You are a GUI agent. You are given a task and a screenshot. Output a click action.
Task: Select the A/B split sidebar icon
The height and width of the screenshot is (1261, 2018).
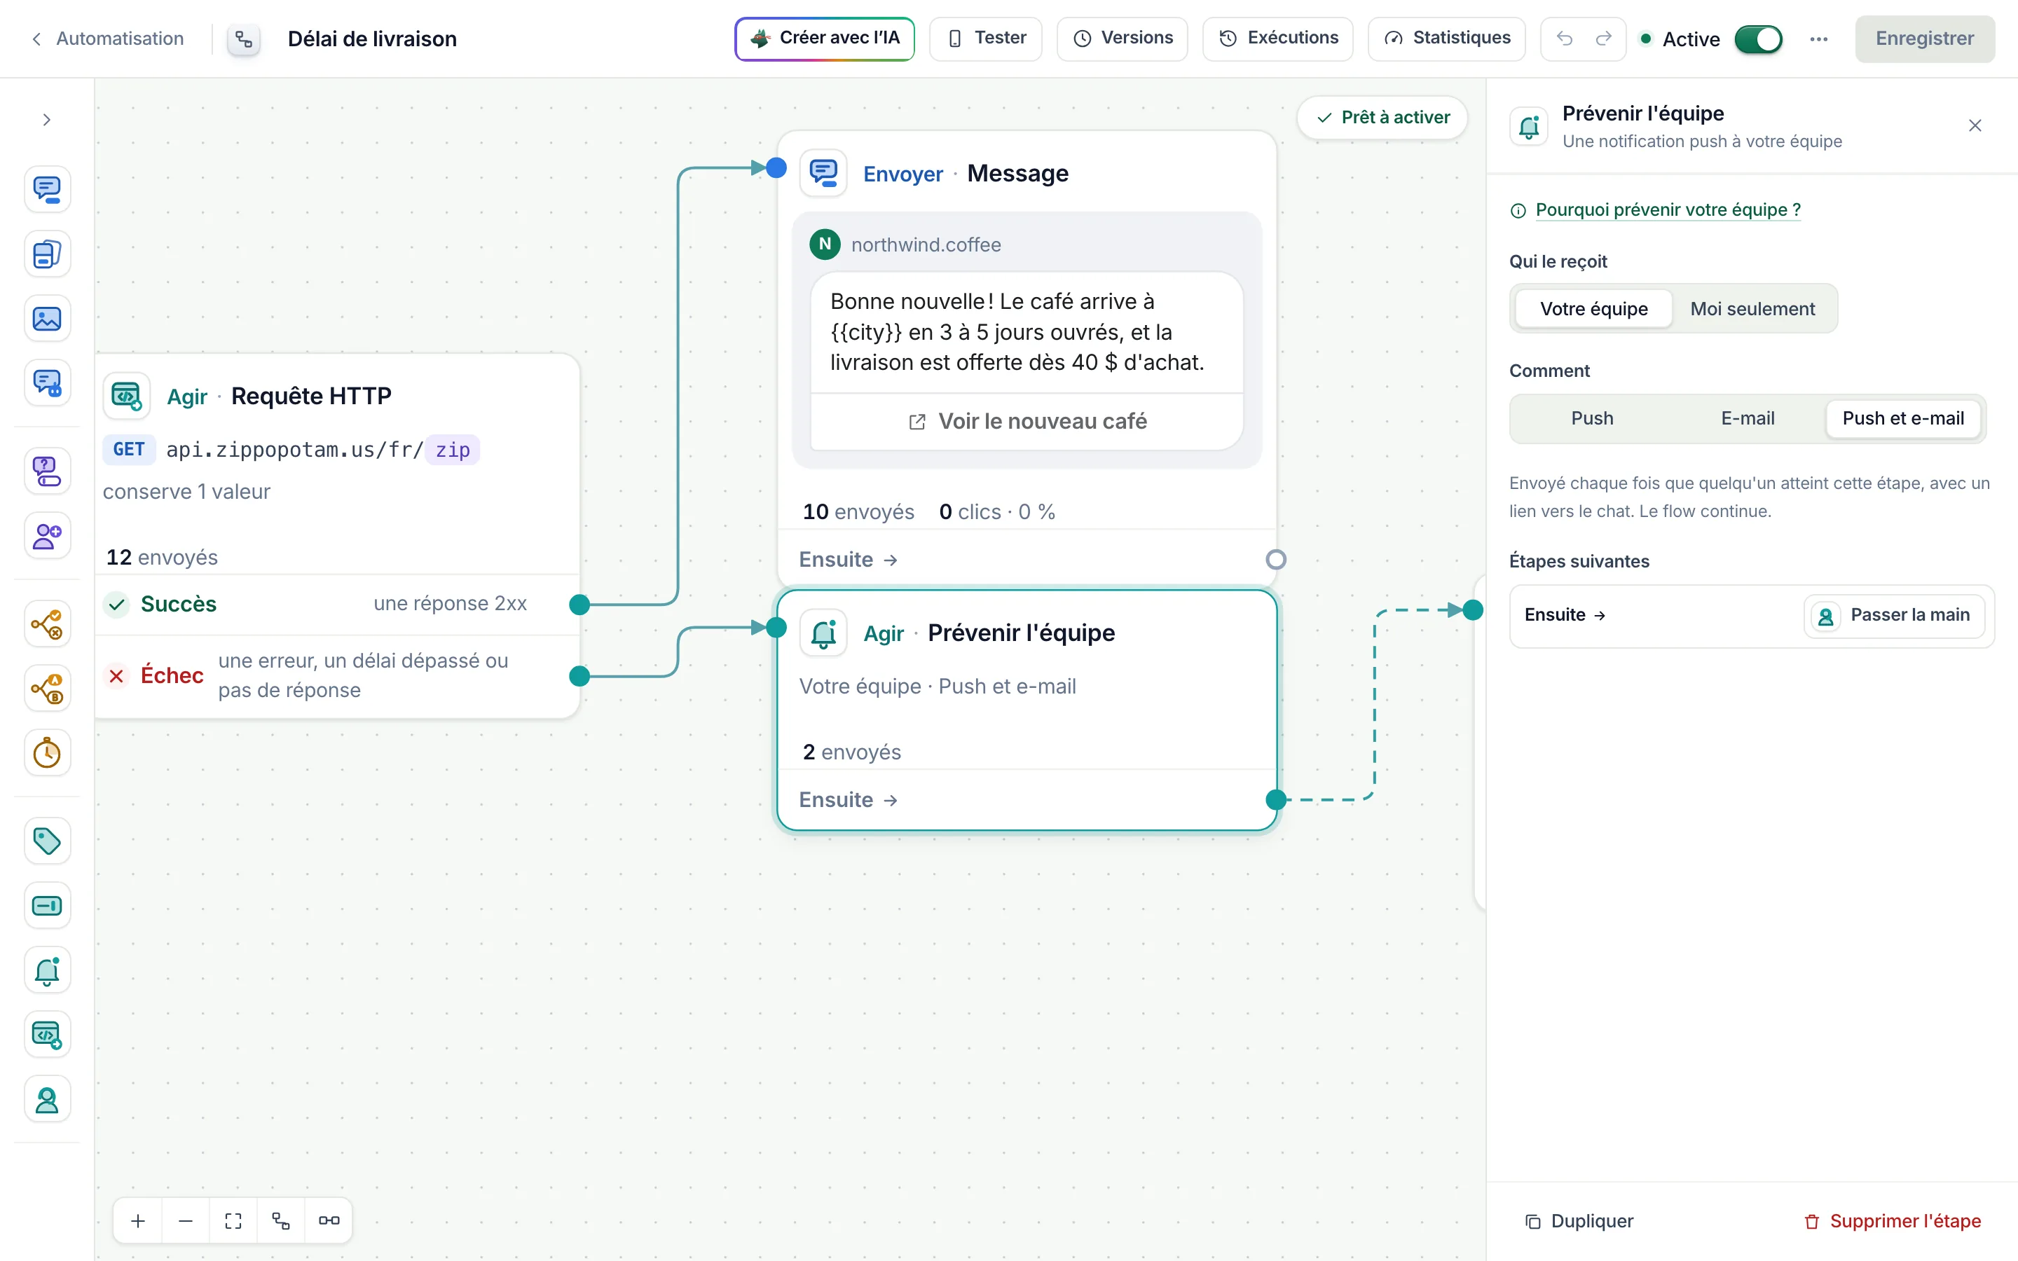click(48, 688)
